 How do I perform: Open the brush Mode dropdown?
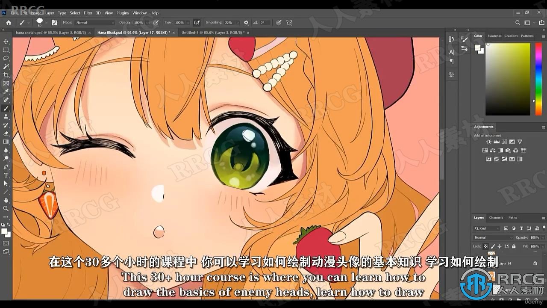click(x=95, y=23)
